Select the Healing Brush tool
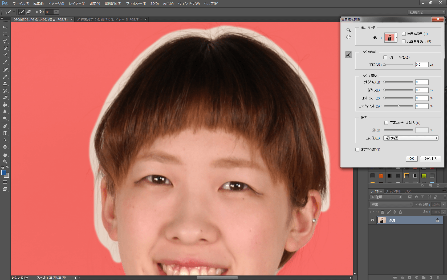The image size is (447, 280). (x=5, y=70)
